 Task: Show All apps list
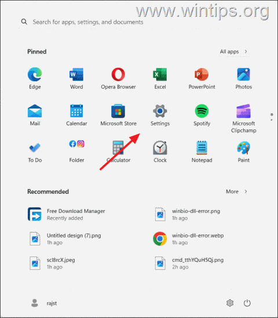pos(233,52)
